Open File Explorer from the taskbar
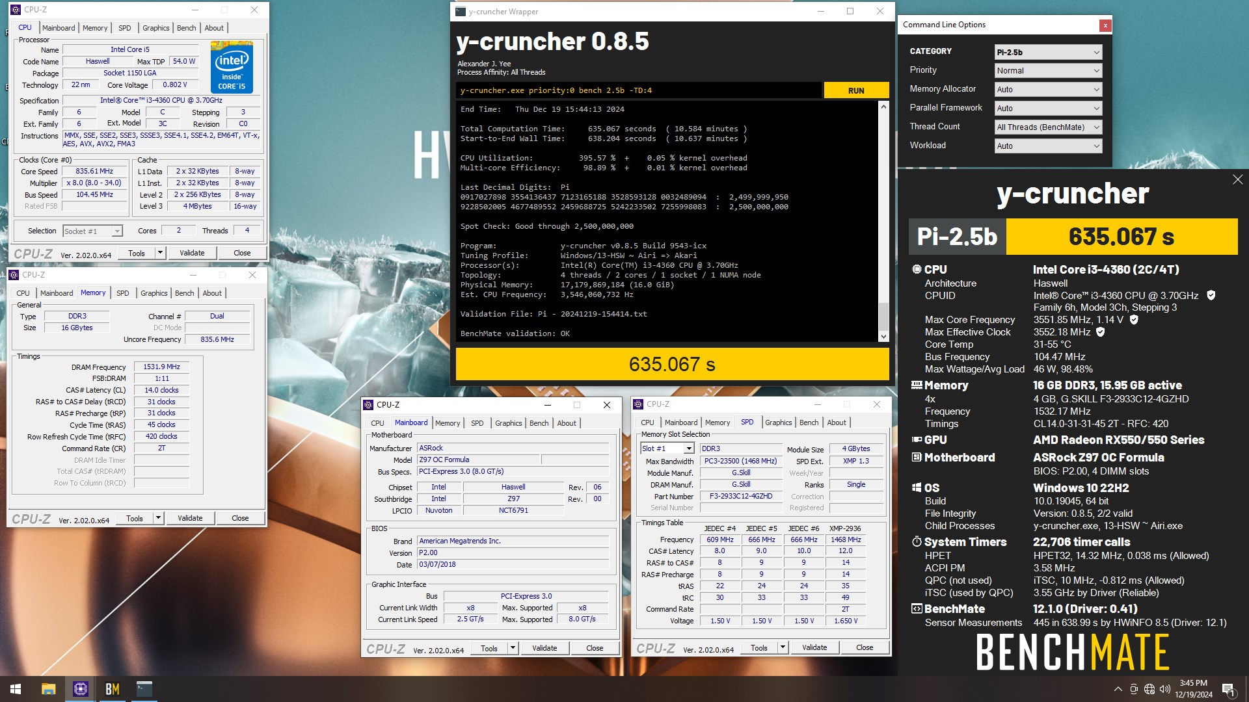This screenshot has height=702, width=1249. pyautogui.click(x=48, y=689)
